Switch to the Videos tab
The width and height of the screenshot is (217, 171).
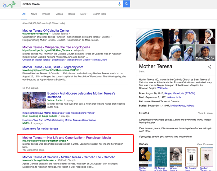point(59,14)
